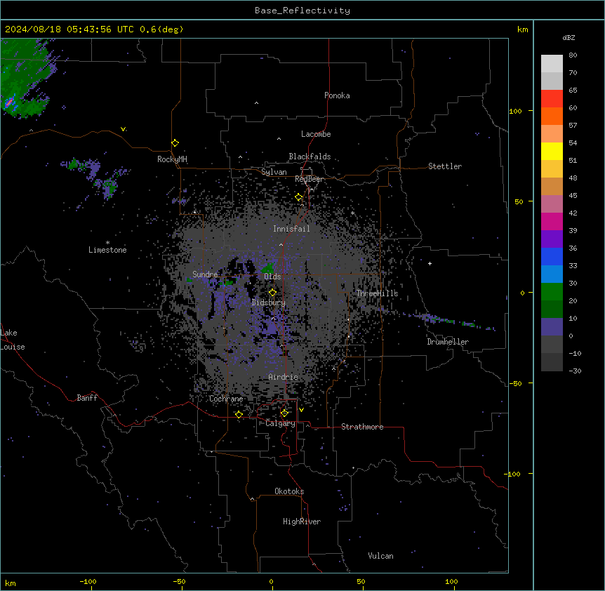The image size is (605, 591).
Task: Pick the indigo 10 dBZ legend swatch
Action: click(x=552, y=327)
